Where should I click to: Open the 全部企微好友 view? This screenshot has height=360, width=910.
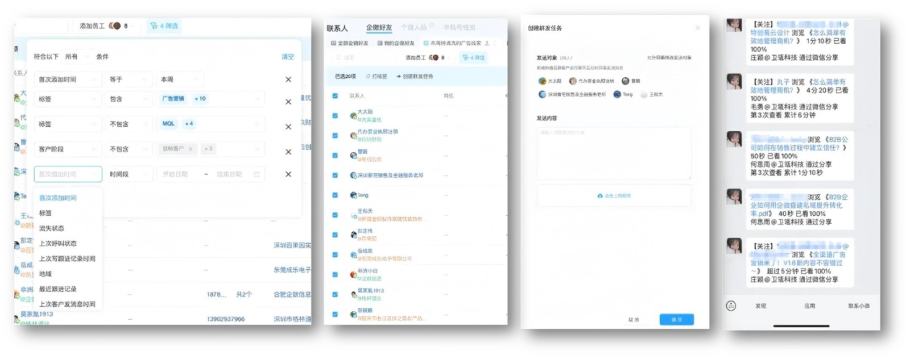349,43
